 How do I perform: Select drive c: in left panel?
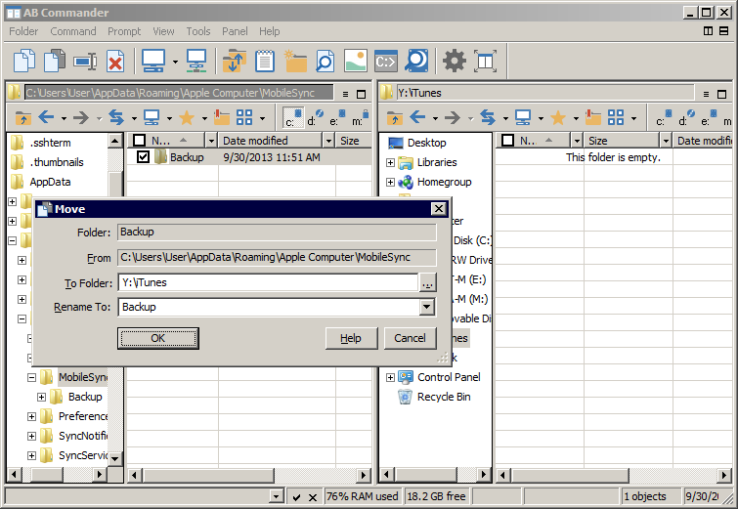[293, 117]
